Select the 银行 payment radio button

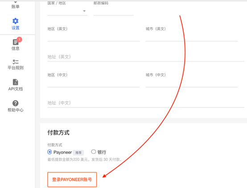tap(94, 152)
